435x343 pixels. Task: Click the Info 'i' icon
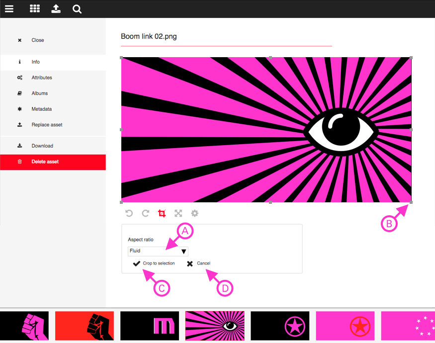pyautogui.click(x=20, y=62)
